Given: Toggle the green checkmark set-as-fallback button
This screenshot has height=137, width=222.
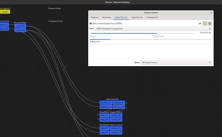Looking at the screenshot, I should coord(210,24).
